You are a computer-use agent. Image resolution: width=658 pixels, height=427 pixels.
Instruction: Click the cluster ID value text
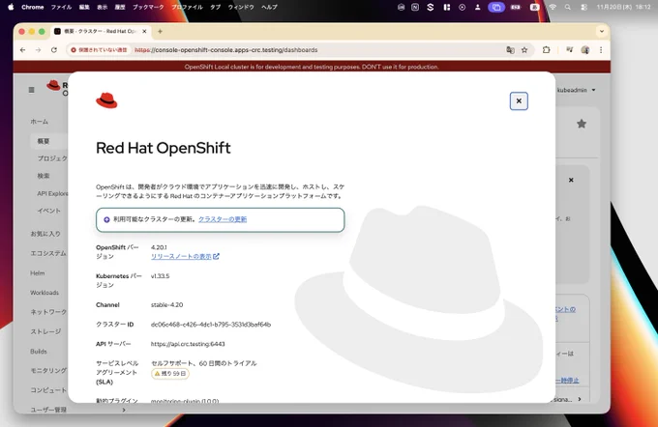pyautogui.click(x=211, y=325)
